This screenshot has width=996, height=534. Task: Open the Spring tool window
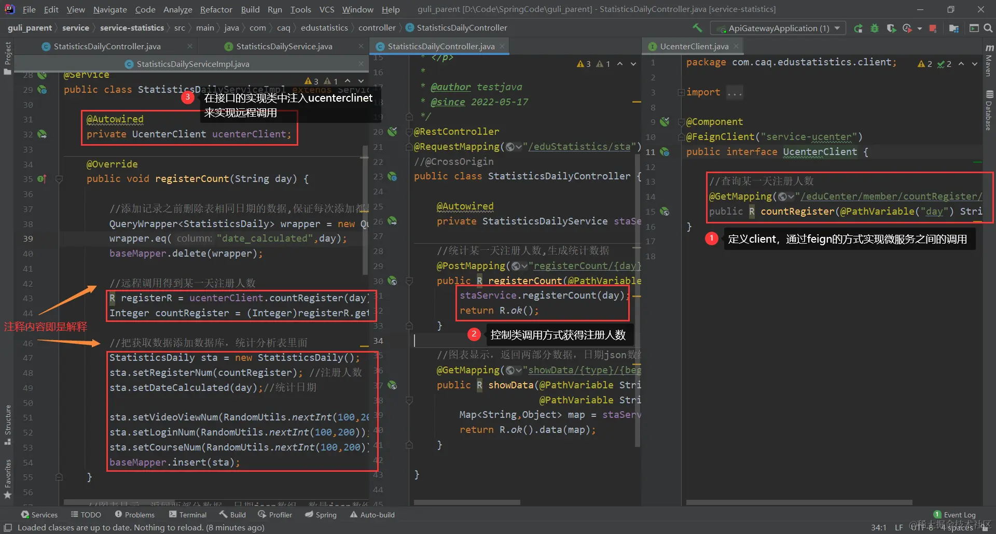(x=321, y=515)
